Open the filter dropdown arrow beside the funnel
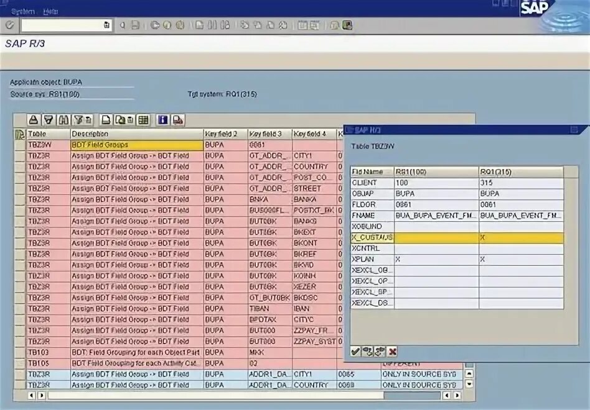 [x=89, y=120]
